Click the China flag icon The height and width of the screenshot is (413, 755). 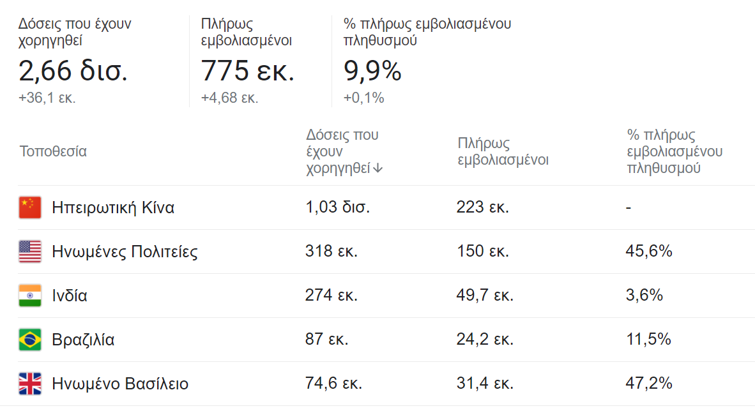30,207
